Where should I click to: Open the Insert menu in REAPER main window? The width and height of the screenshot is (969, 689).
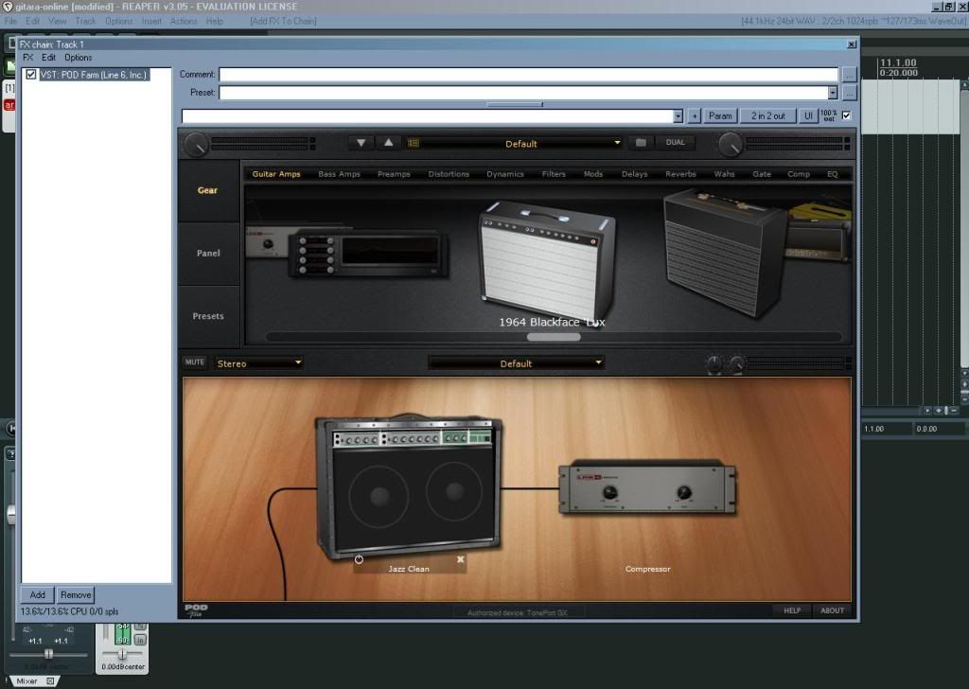coord(151,21)
